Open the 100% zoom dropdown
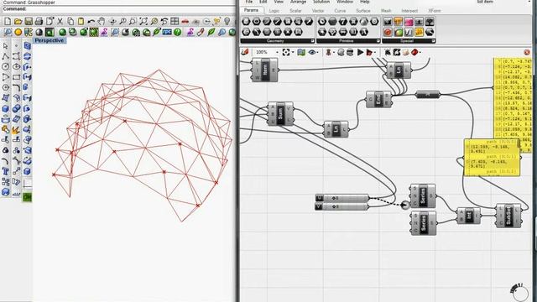This screenshot has height=302, width=537. [x=277, y=52]
